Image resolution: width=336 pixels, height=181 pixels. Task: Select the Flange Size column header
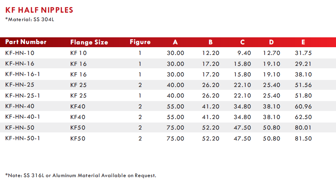[89, 42]
